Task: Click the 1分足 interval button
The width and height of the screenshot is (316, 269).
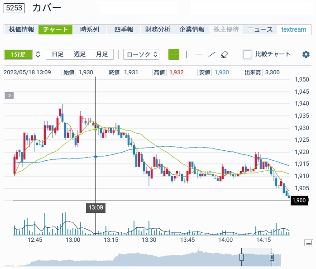Action: coord(18,54)
